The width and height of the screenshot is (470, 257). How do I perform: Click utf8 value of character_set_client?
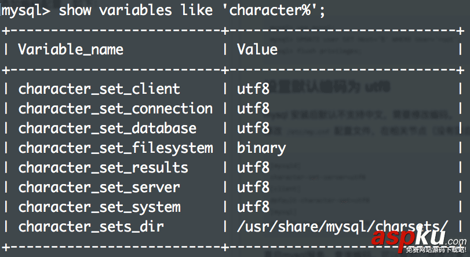[253, 89]
